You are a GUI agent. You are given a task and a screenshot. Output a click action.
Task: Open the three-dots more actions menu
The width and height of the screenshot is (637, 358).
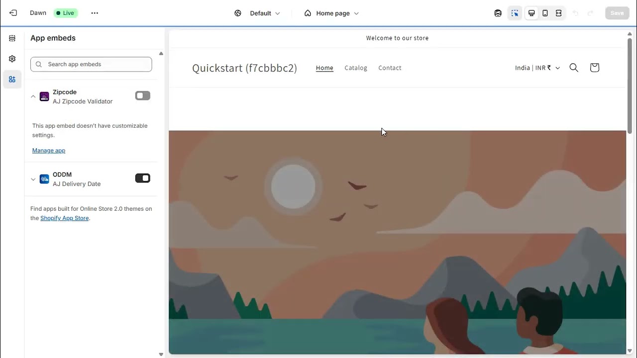(x=95, y=13)
